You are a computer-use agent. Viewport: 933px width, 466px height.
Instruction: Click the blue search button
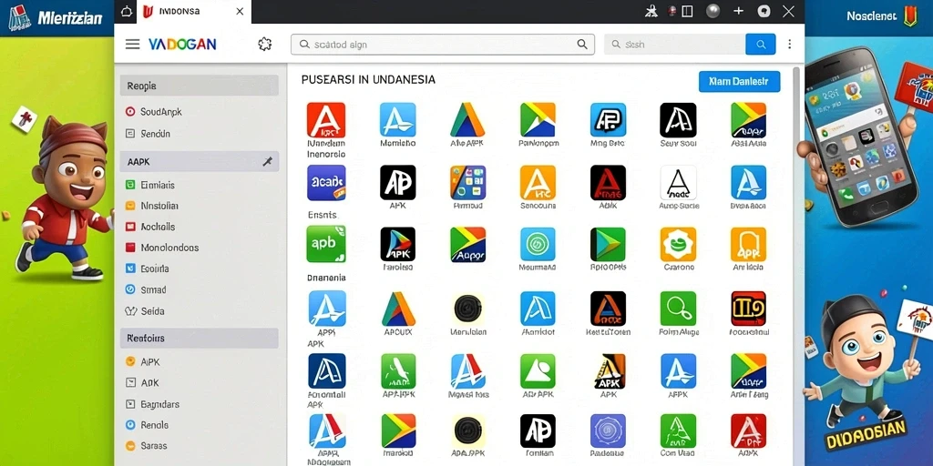tap(761, 44)
